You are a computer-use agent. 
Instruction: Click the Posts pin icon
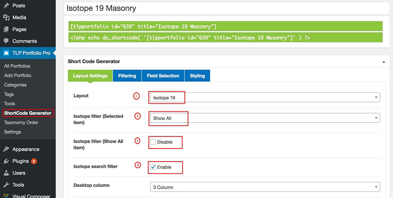click(x=6, y=6)
